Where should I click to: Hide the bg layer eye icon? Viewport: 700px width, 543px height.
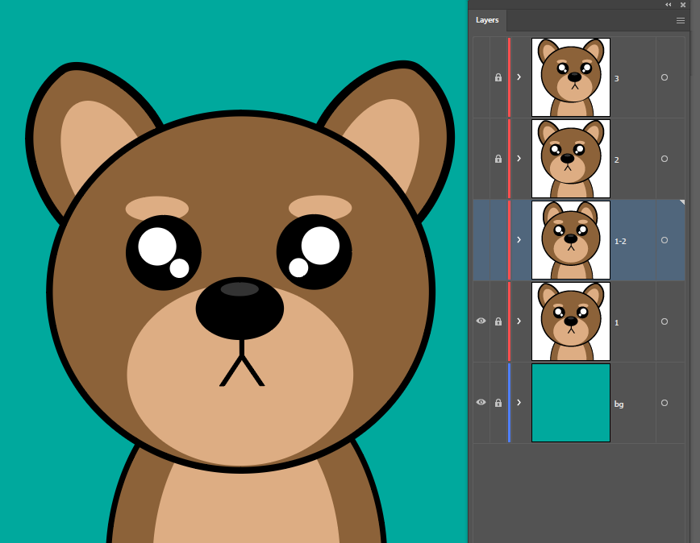point(481,402)
